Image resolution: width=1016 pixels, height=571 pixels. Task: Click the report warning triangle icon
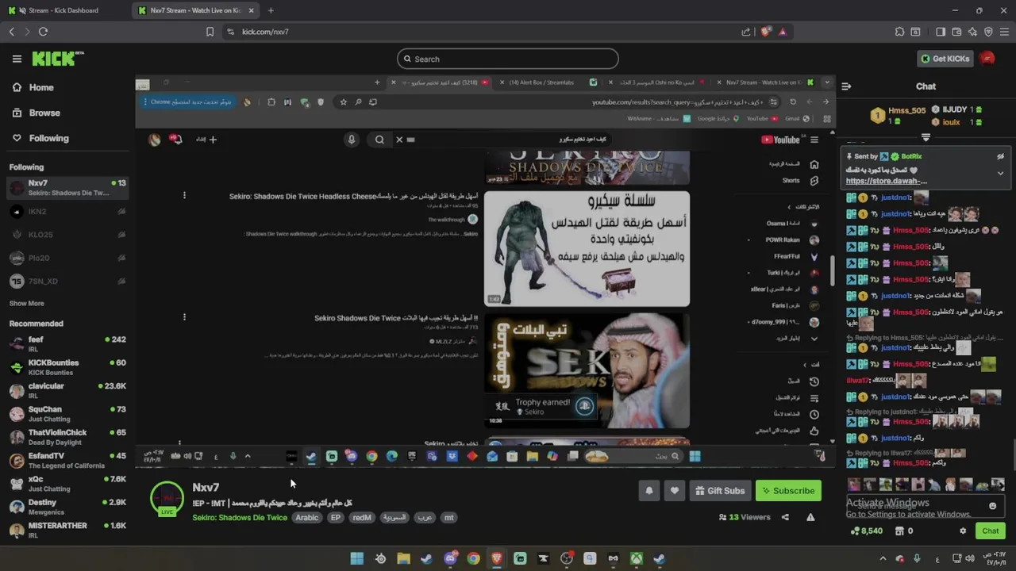click(810, 517)
